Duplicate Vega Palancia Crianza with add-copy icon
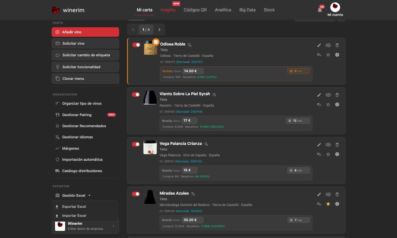The width and height of the screenshot is (397, 238). pyautogui.click(x=328, y=145)
